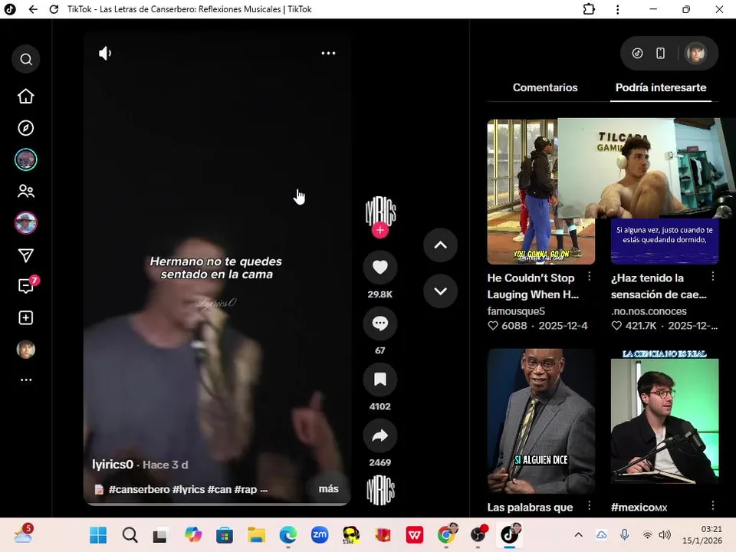The image size is (736, 552).
Task: Open volume control in system tray
Action: [665, 534]
